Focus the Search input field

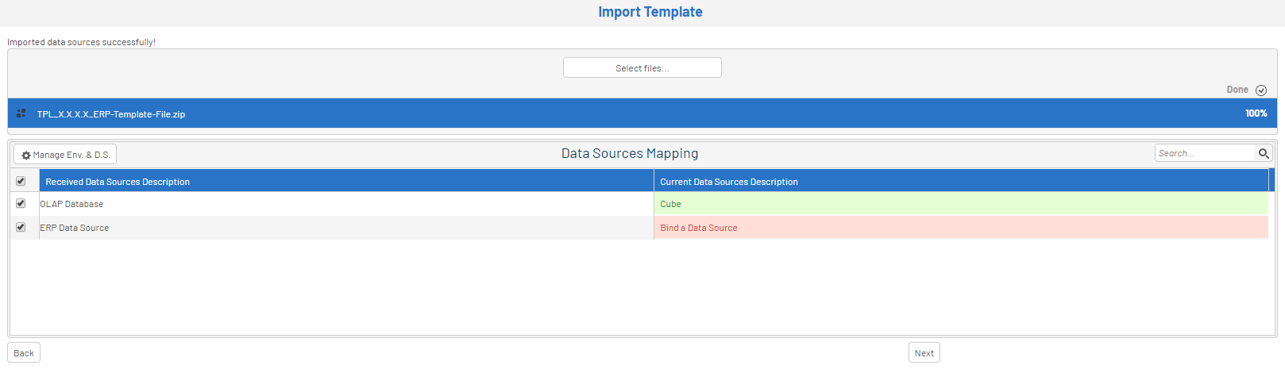click(1203, 153)
